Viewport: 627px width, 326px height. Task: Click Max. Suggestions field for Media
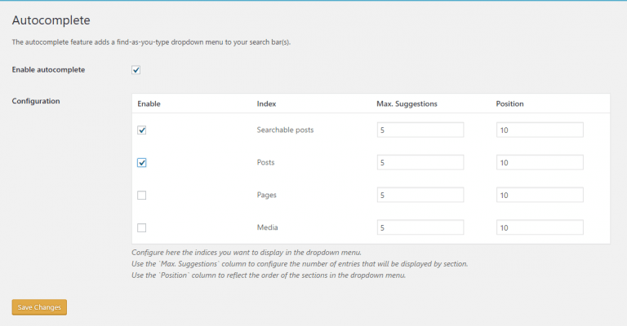(x=420, y=227)
